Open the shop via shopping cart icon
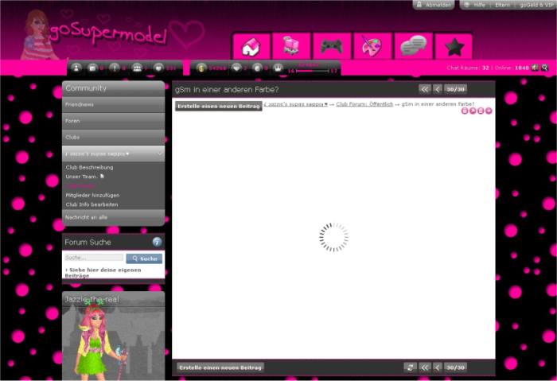557x381 pixels. pos(291,46)
